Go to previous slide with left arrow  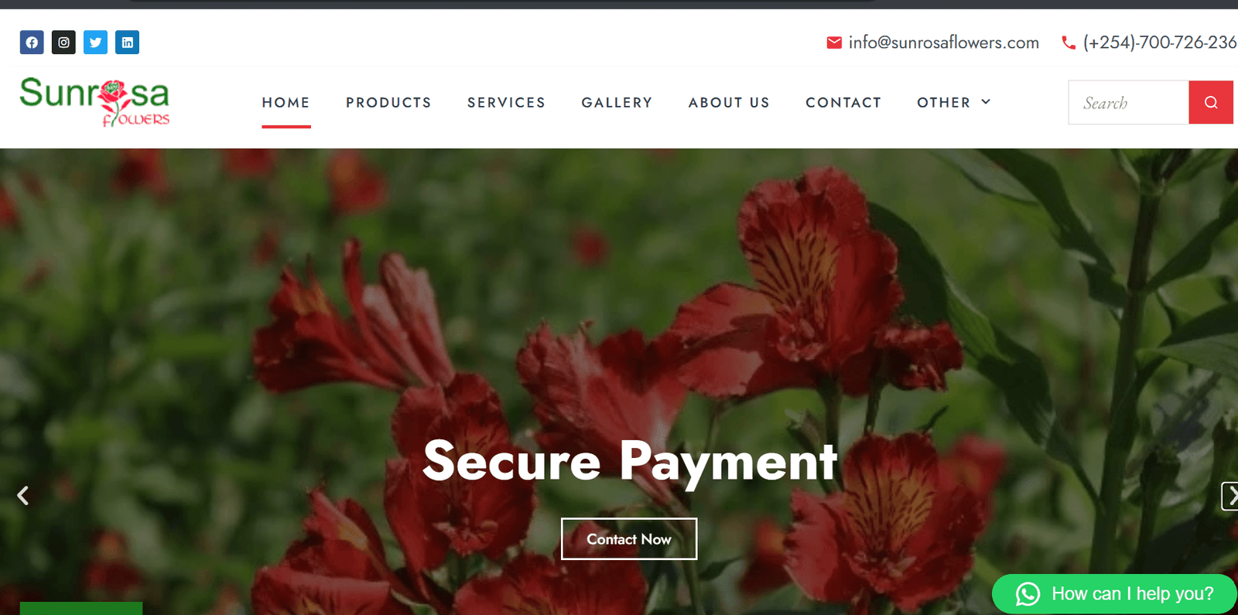point(23,495)
